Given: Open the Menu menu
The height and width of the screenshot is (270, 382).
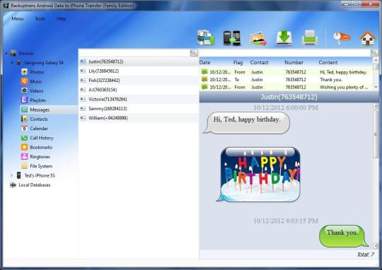Looking at the screenshot, I should (18, 19).
